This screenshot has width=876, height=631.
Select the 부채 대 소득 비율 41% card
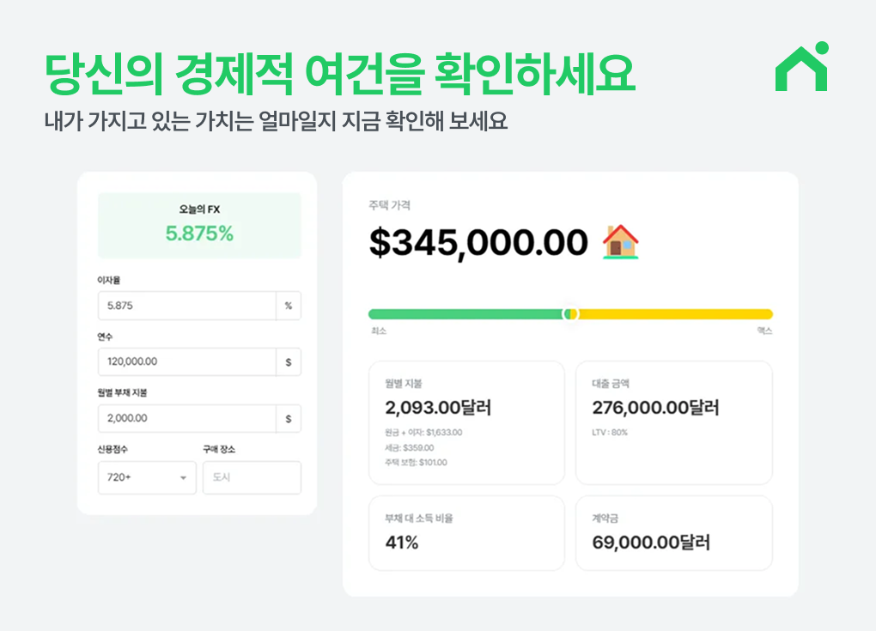click(x=466, y=532)
